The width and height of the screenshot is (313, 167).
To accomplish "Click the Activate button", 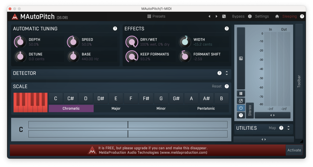I will pyautogui.click(x=294, y=150).
